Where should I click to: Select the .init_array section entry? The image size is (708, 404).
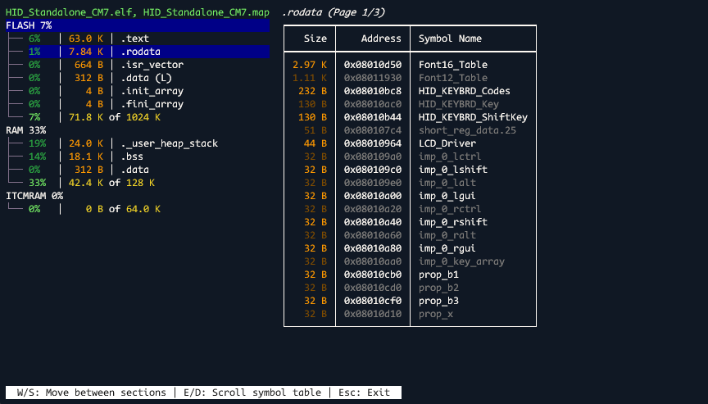pos(152,91)
